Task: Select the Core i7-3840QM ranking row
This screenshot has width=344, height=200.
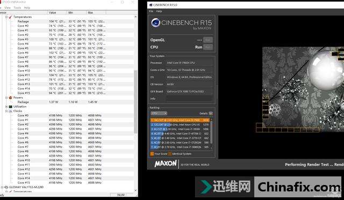Action: [180, 147]
